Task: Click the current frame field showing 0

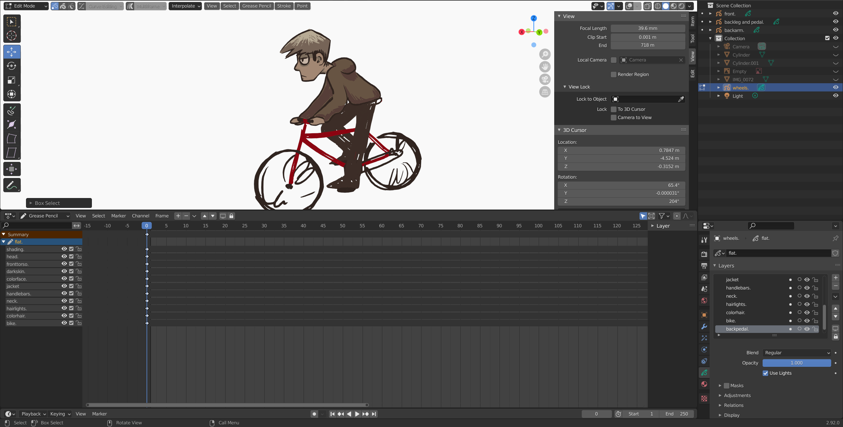Action: click(596, 414)
